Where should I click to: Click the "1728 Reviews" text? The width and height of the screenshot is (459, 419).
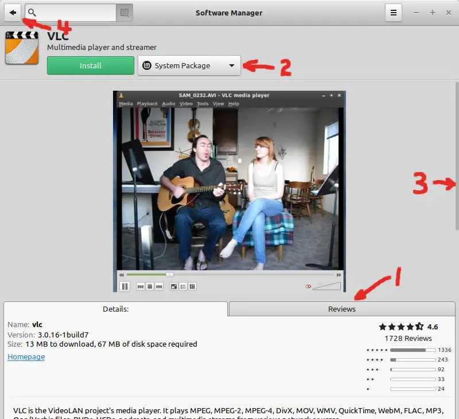[x=408, y=338]
